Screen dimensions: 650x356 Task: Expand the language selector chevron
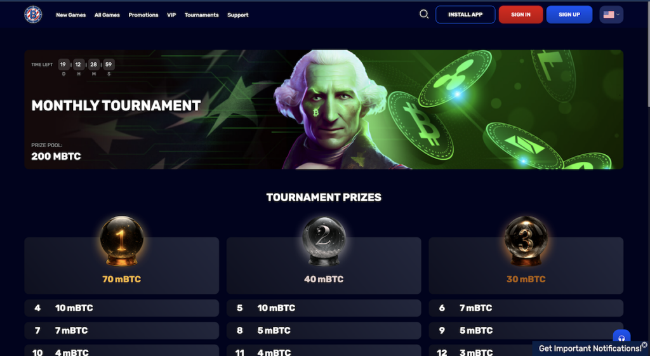(x=618, y=15)
